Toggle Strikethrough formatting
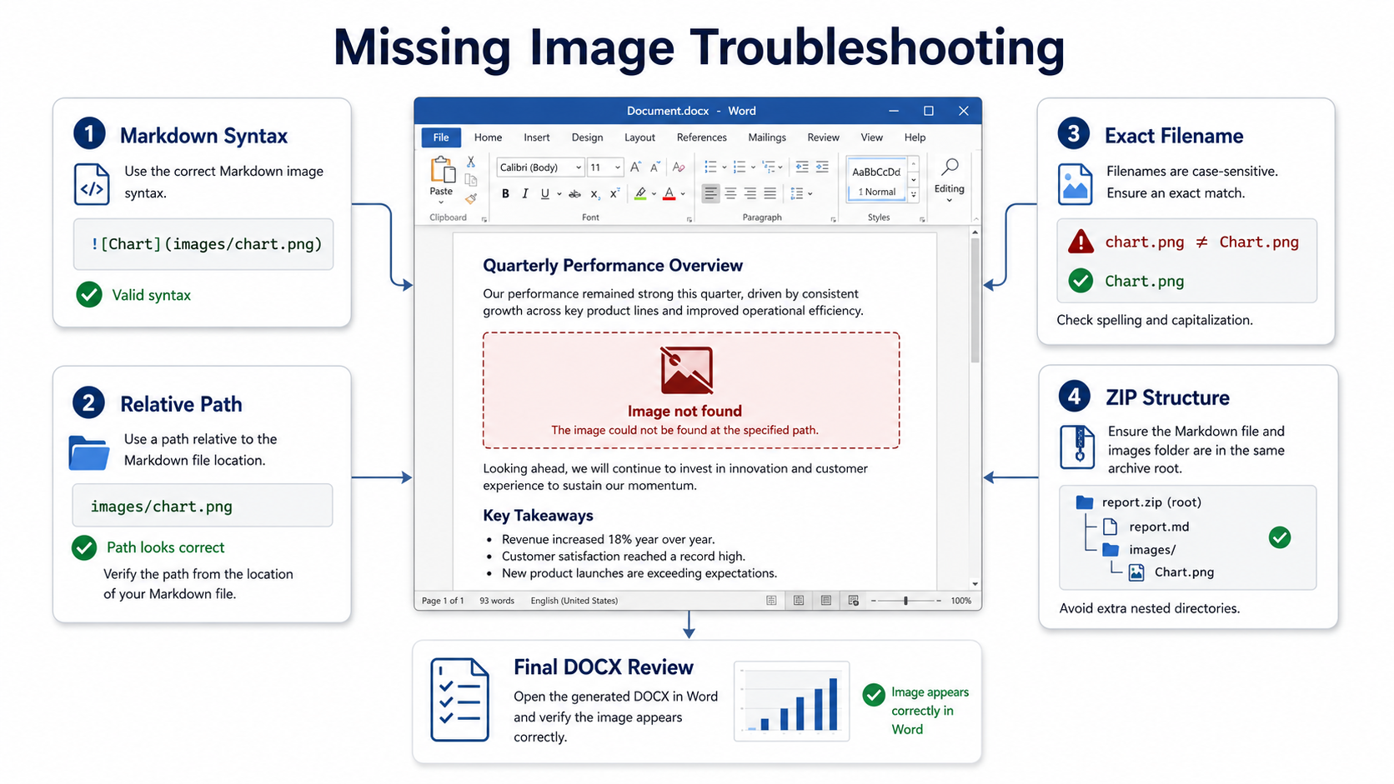Screen dimensions: 1394x784 pos(574,194)
